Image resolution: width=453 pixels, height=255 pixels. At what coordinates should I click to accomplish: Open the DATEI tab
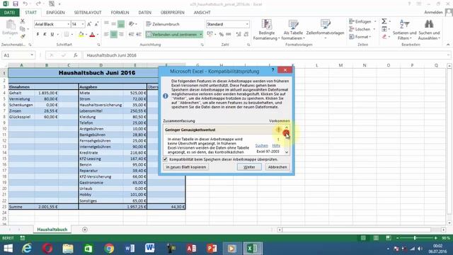pyautogui.click(x=9, y=13)
